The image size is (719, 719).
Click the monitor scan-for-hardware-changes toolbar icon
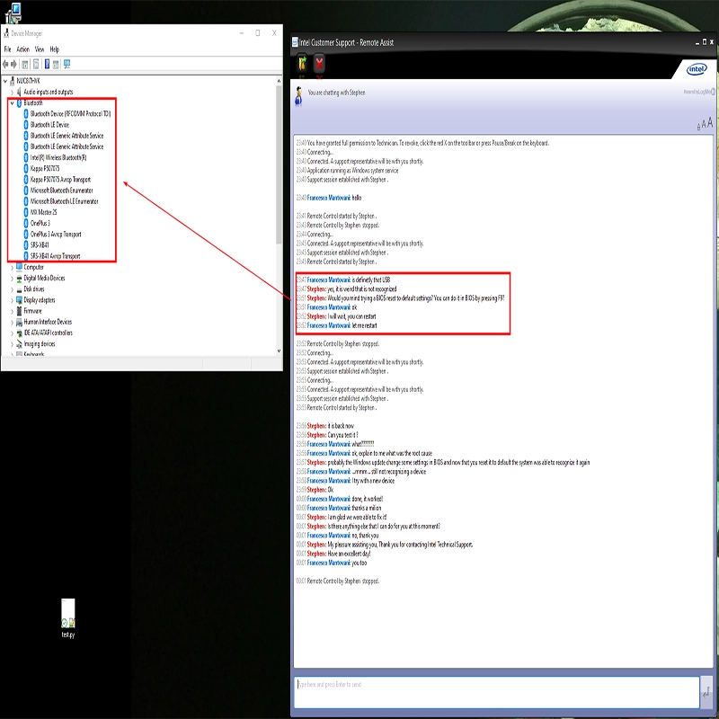(x=67, y=64)
